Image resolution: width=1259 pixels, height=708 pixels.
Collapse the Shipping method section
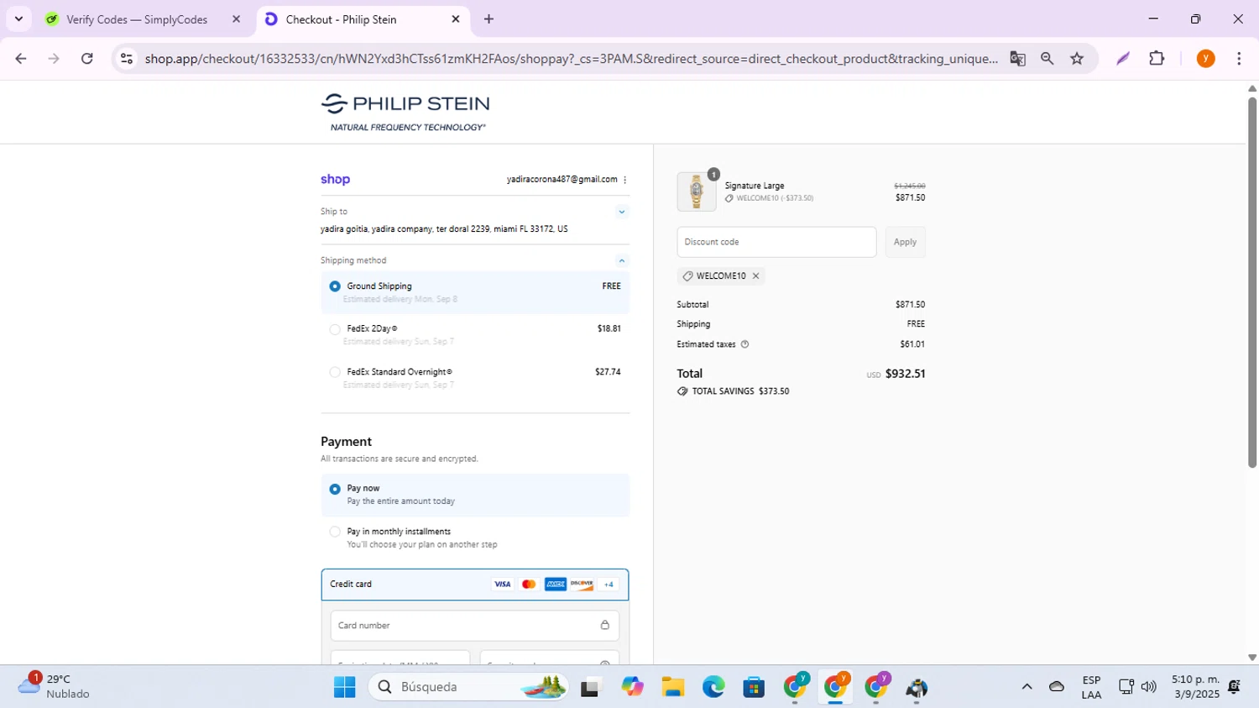[622, 261]
